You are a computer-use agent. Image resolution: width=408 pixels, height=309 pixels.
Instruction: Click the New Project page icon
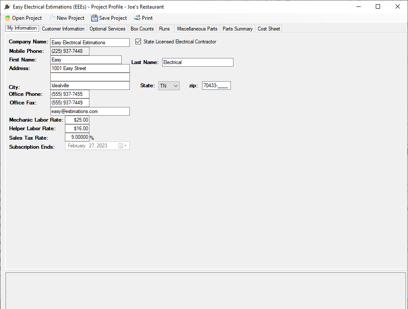tap(52, 18)
